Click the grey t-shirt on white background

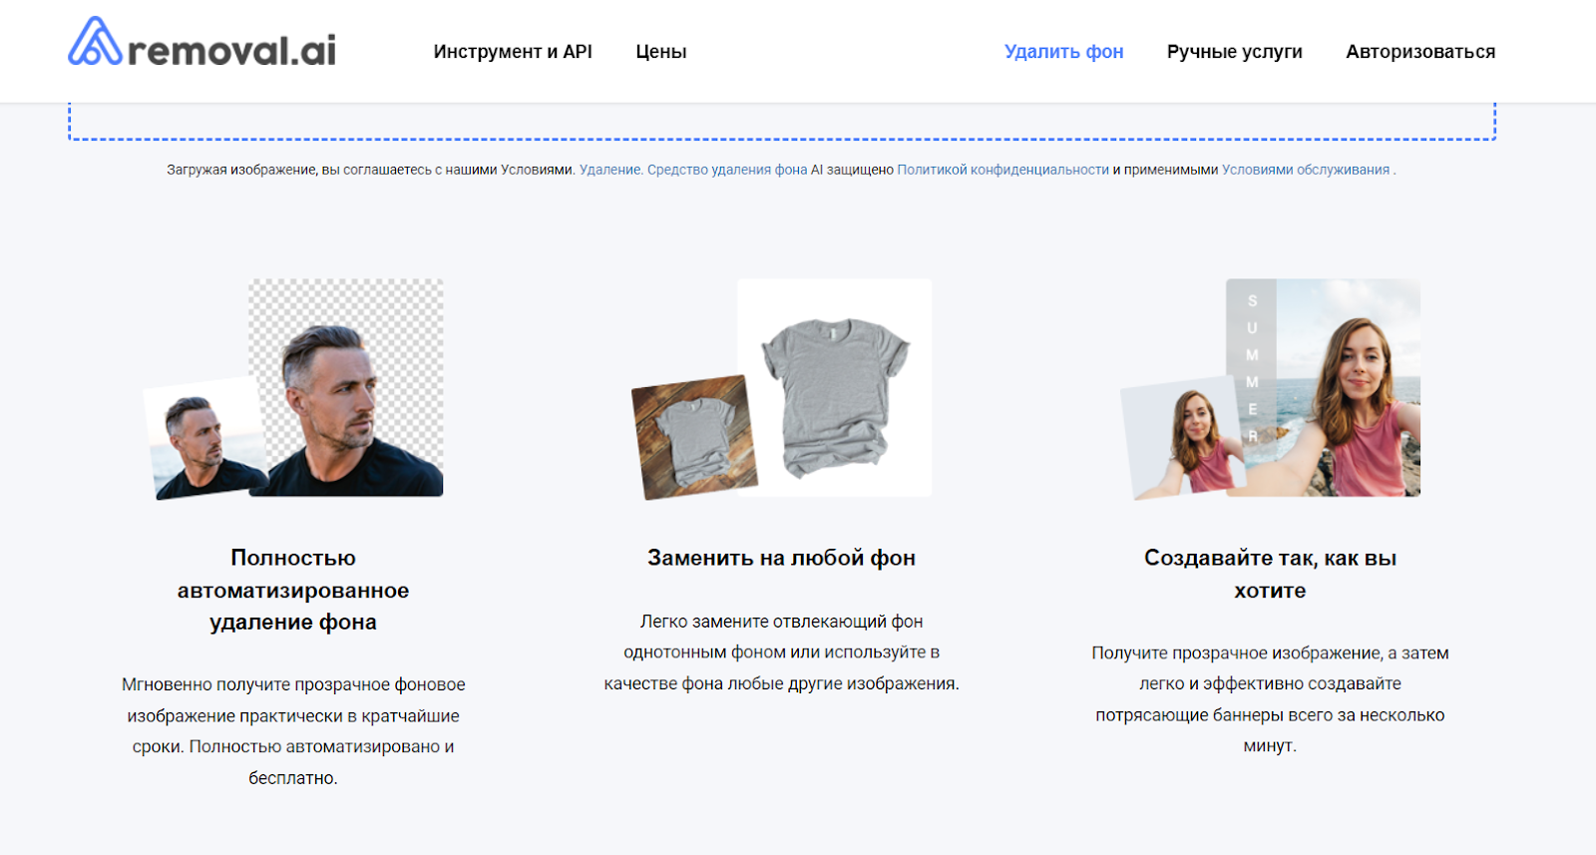[x=838, y=389]
